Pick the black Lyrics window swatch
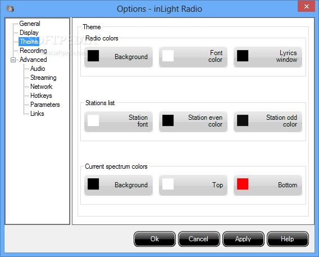Screen dimensions: 319x257 click(243, 56)
